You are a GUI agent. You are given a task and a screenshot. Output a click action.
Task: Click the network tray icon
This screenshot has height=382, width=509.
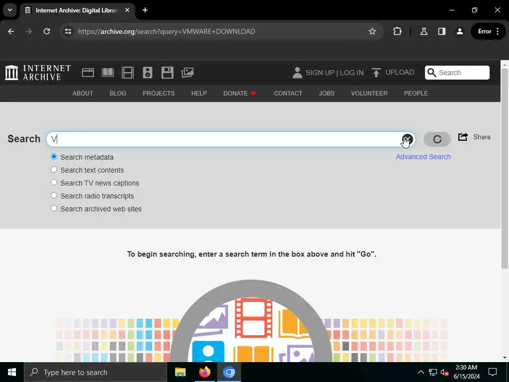[x=433, y=372]
